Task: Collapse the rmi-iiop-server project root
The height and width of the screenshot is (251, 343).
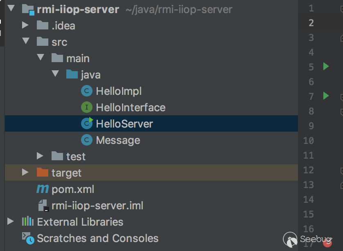Action: 11,9
